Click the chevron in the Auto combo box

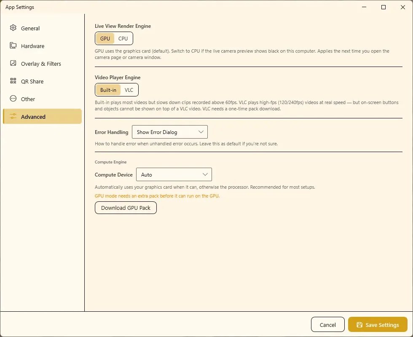205,174
